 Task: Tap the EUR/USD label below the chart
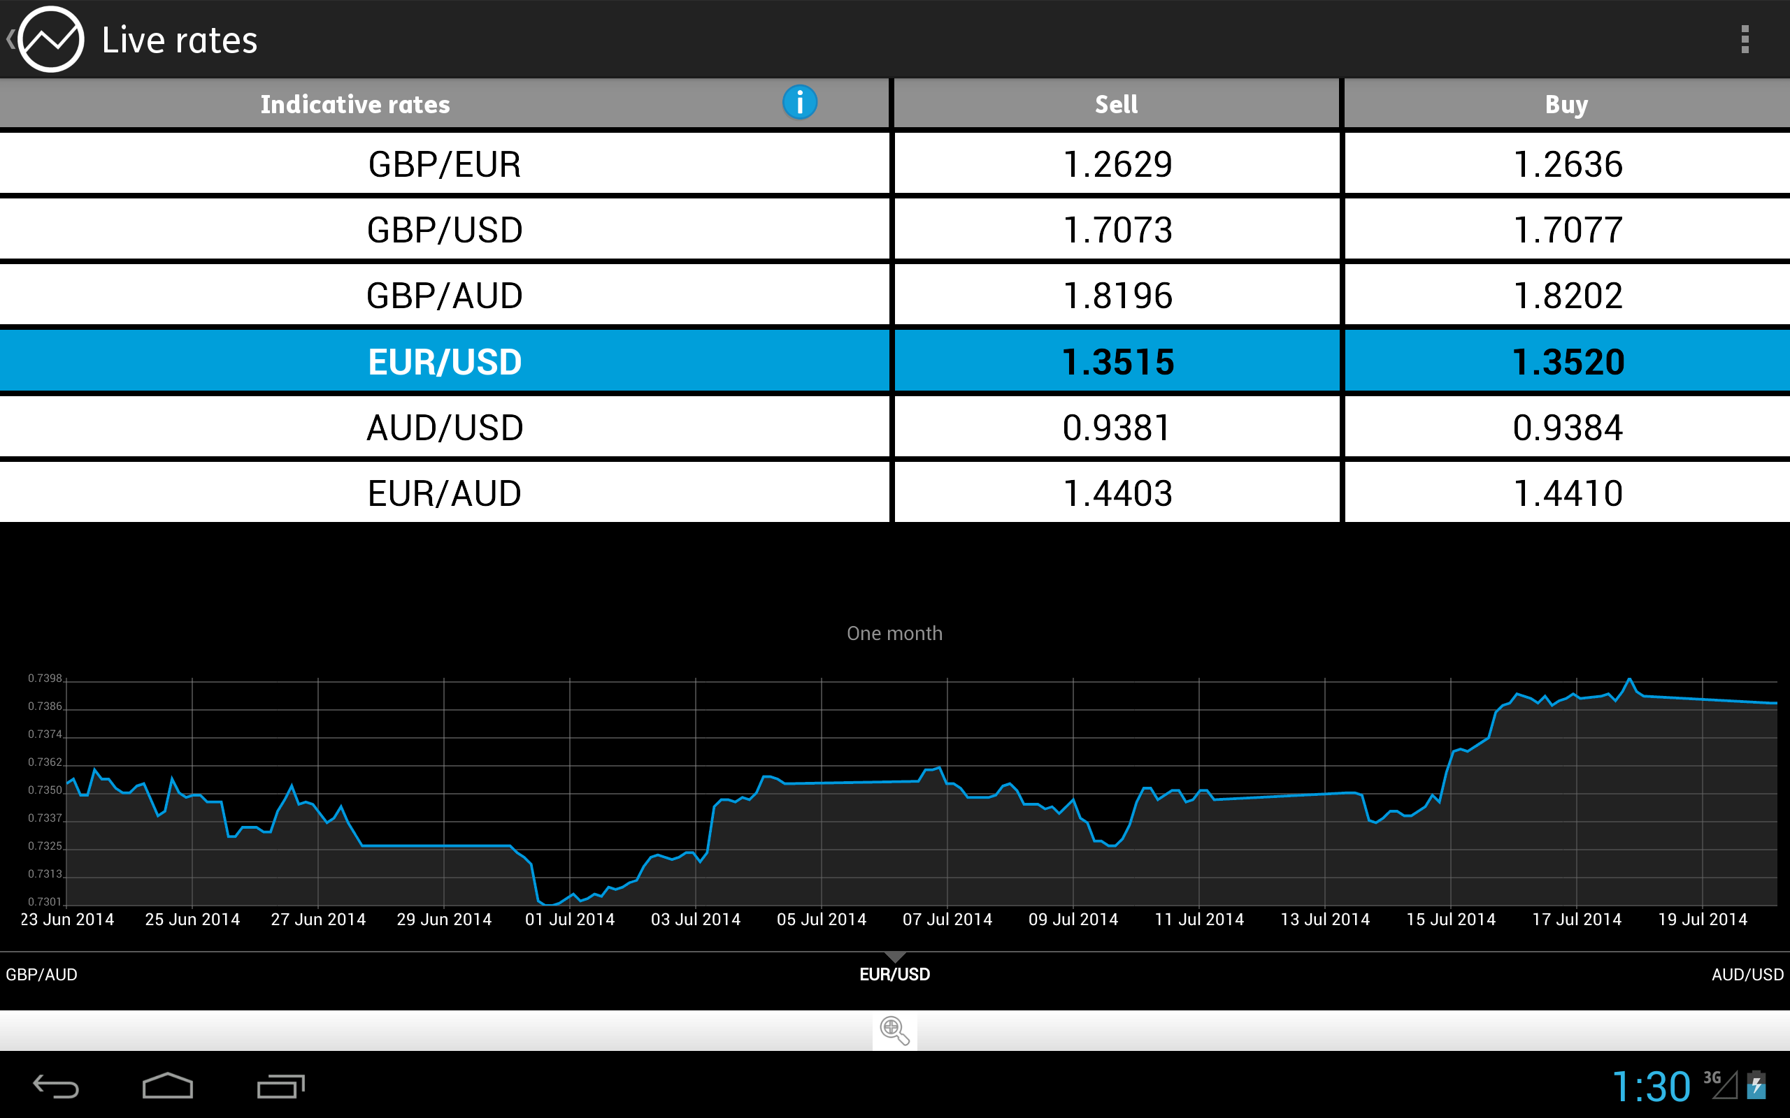tap(894, 975)
